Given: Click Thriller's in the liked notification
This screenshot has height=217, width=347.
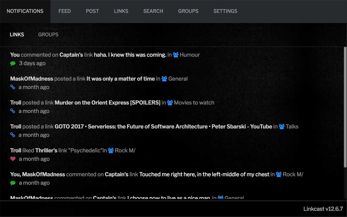Looking at the screenshot, I should 46,150.
